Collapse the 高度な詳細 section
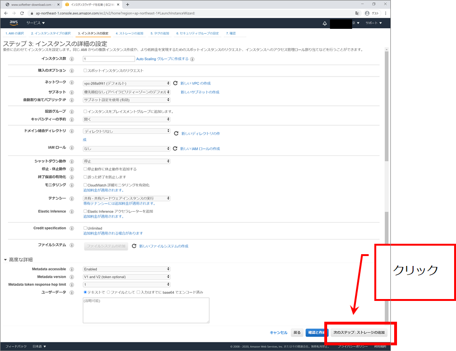The image size is (456, 351). pyautogui.click(x=6, y=260)
